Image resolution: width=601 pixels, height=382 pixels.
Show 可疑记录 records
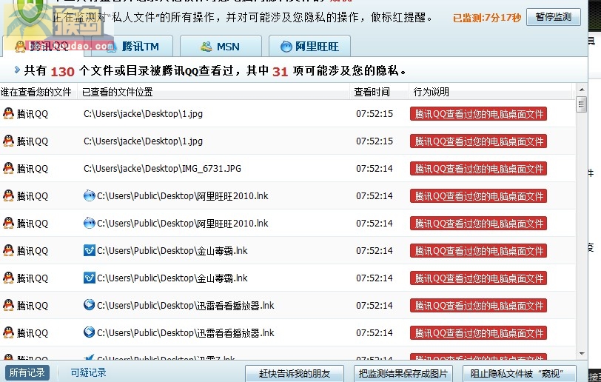[x=88, y=372]
